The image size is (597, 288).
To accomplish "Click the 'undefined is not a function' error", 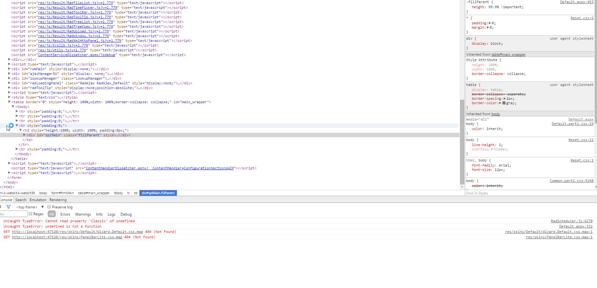I will point(52,226).
